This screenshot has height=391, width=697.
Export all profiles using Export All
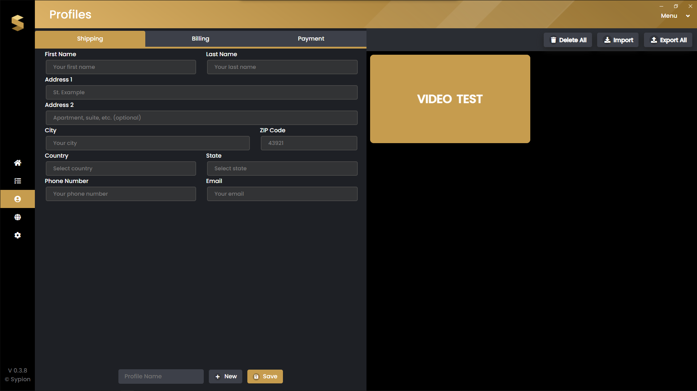668,40
